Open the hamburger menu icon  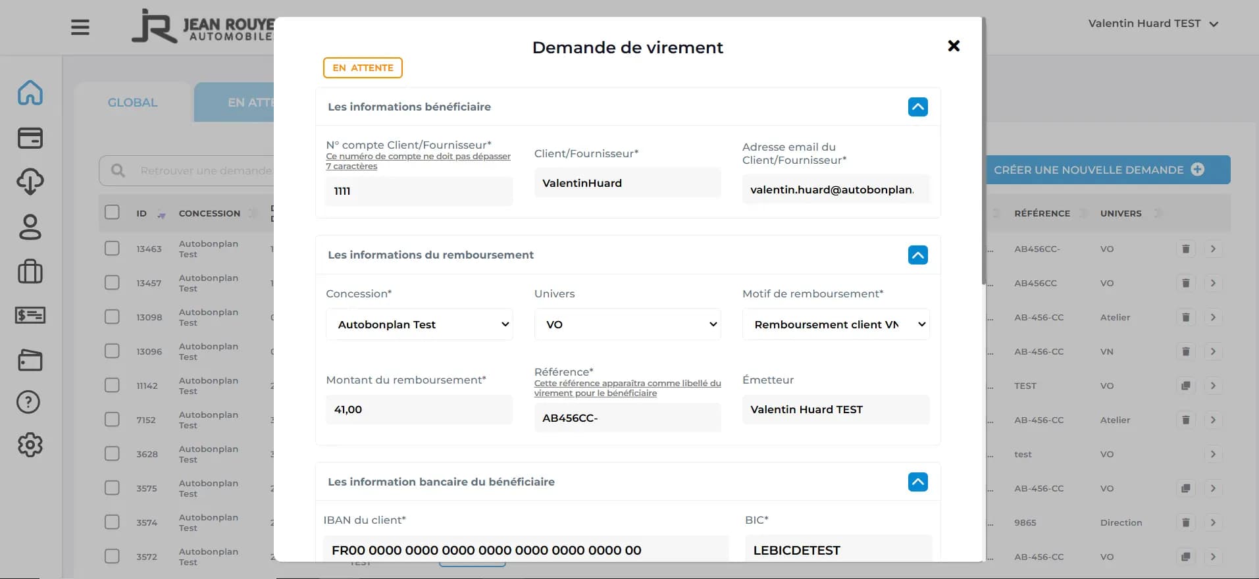pyautogui.click(x=80, y=28)
